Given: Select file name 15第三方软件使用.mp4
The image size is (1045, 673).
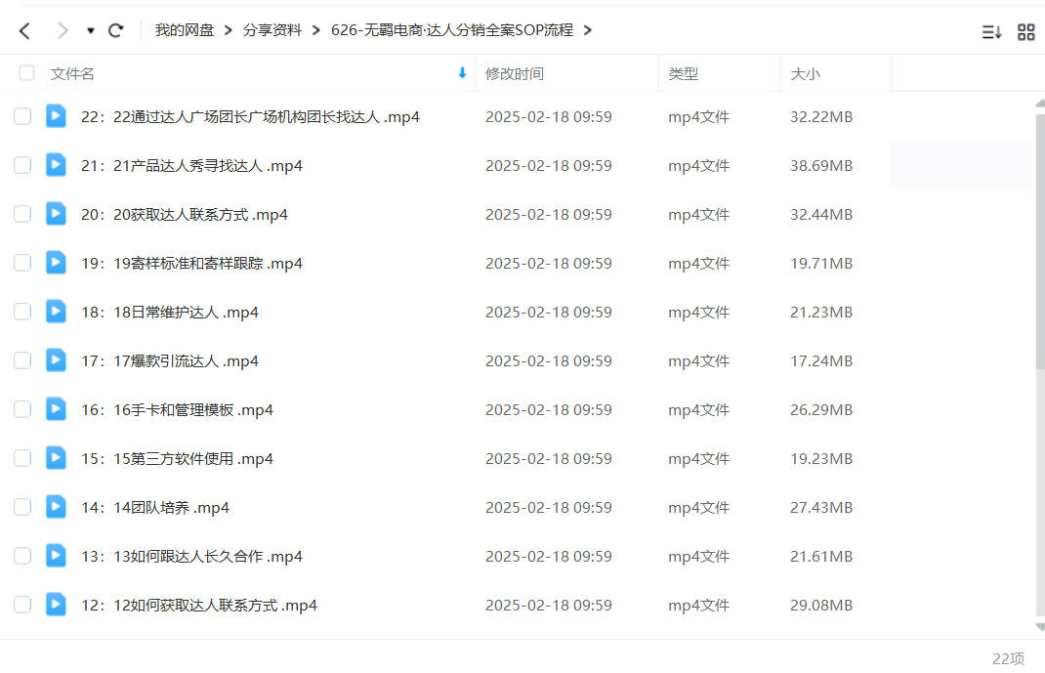Looking at the screenshot, I should [178, 458].
